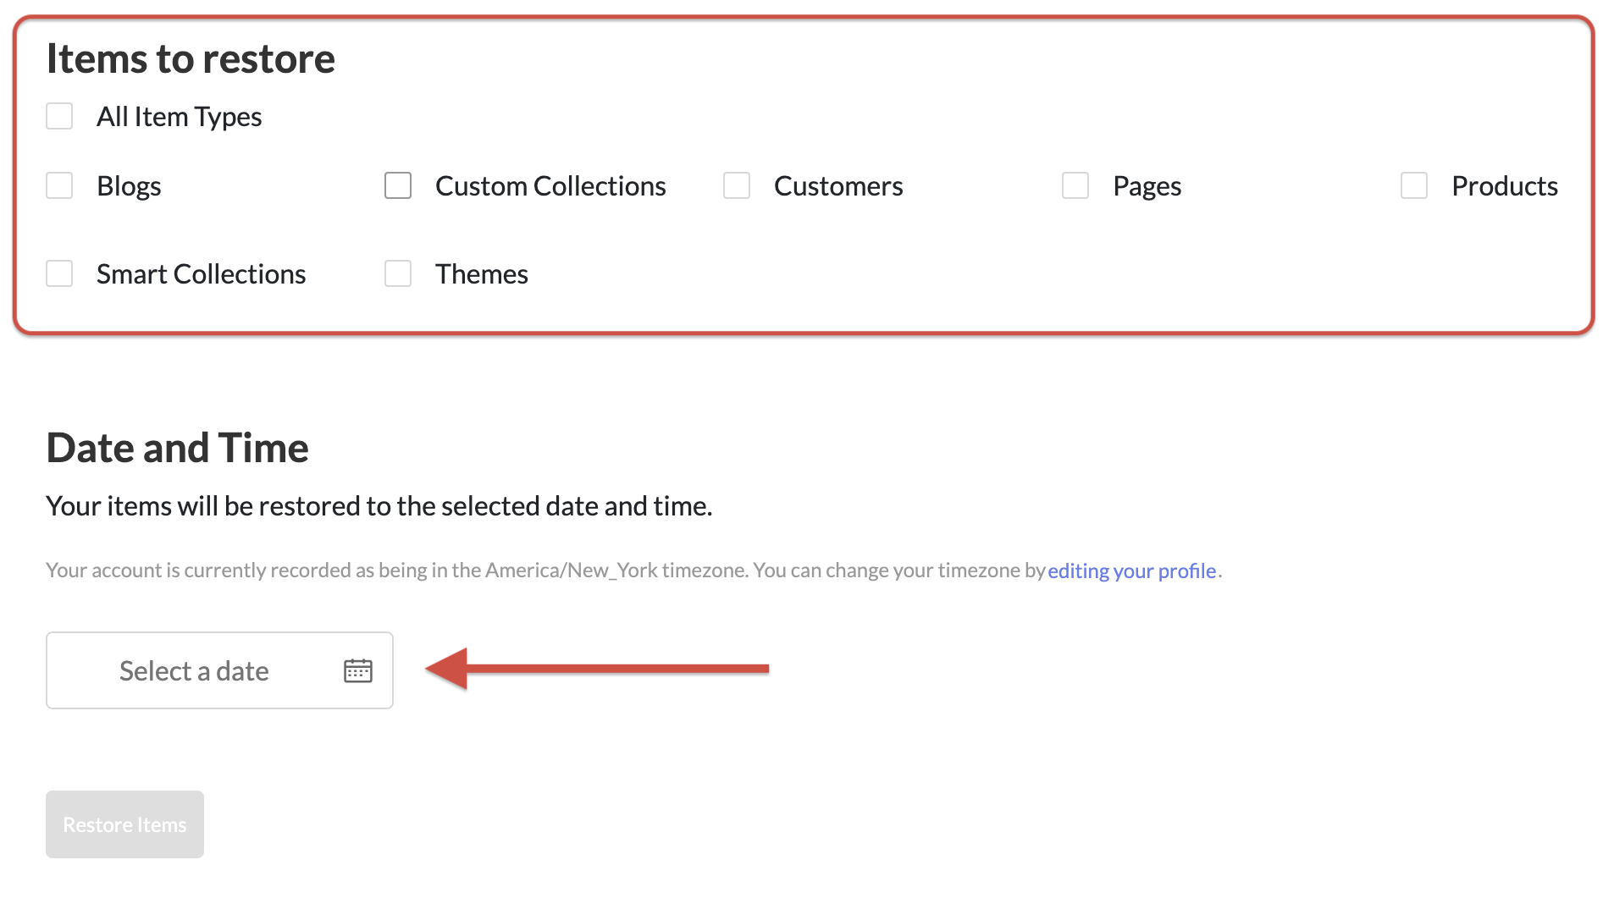Enable the Products checkbox
Image resolution: width=1614 pixels, height=904 pixels.
coord(1413,185)
